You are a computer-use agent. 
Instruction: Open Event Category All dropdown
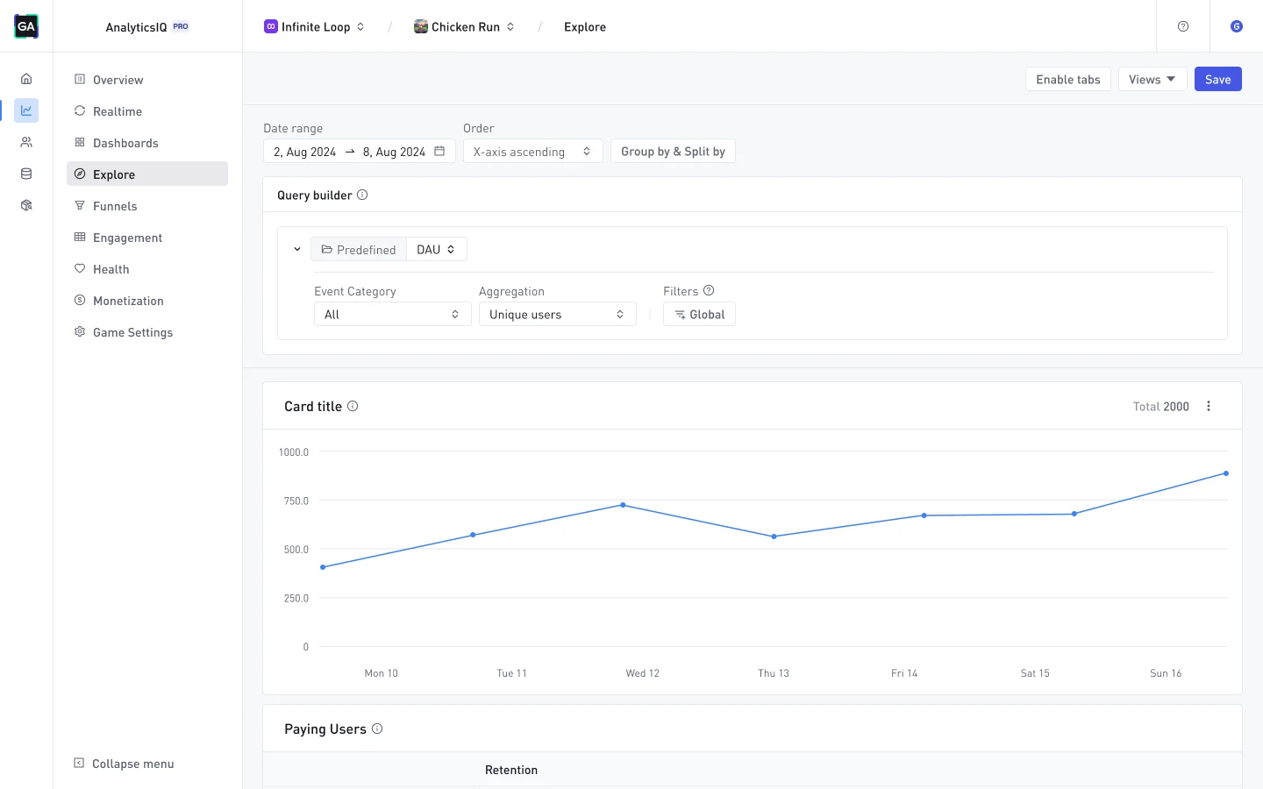[x=392, y=314]
